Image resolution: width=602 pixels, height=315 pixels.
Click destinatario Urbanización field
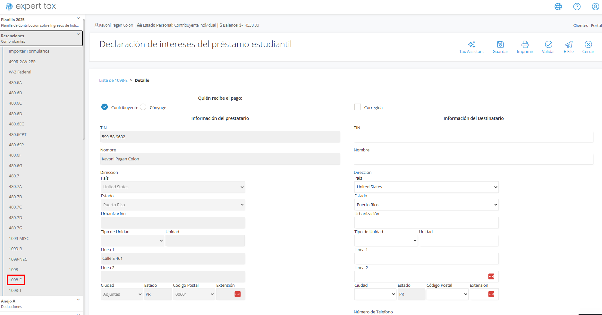pos(426,223)
